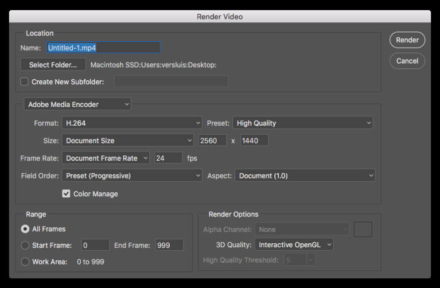Click the width field showing 2560

[x=212, y=141]
